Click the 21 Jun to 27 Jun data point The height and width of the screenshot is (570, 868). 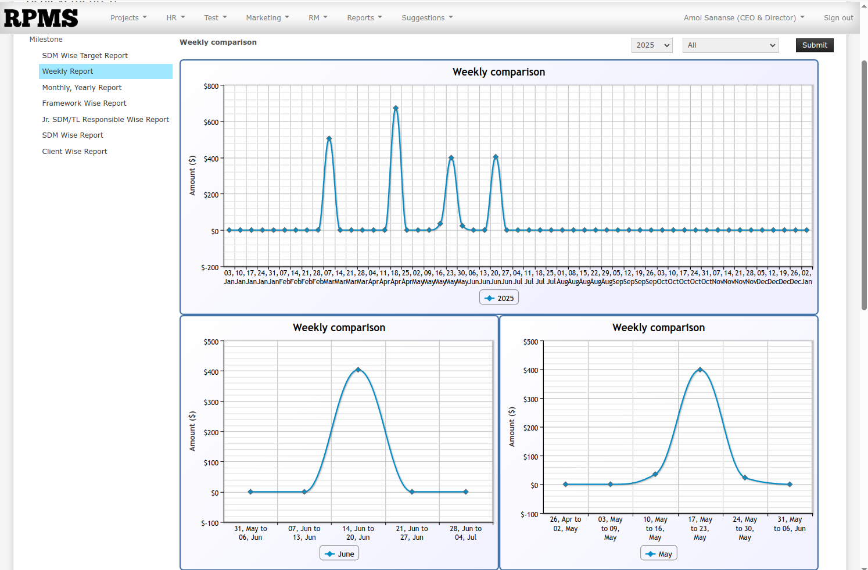click(412, 492)
